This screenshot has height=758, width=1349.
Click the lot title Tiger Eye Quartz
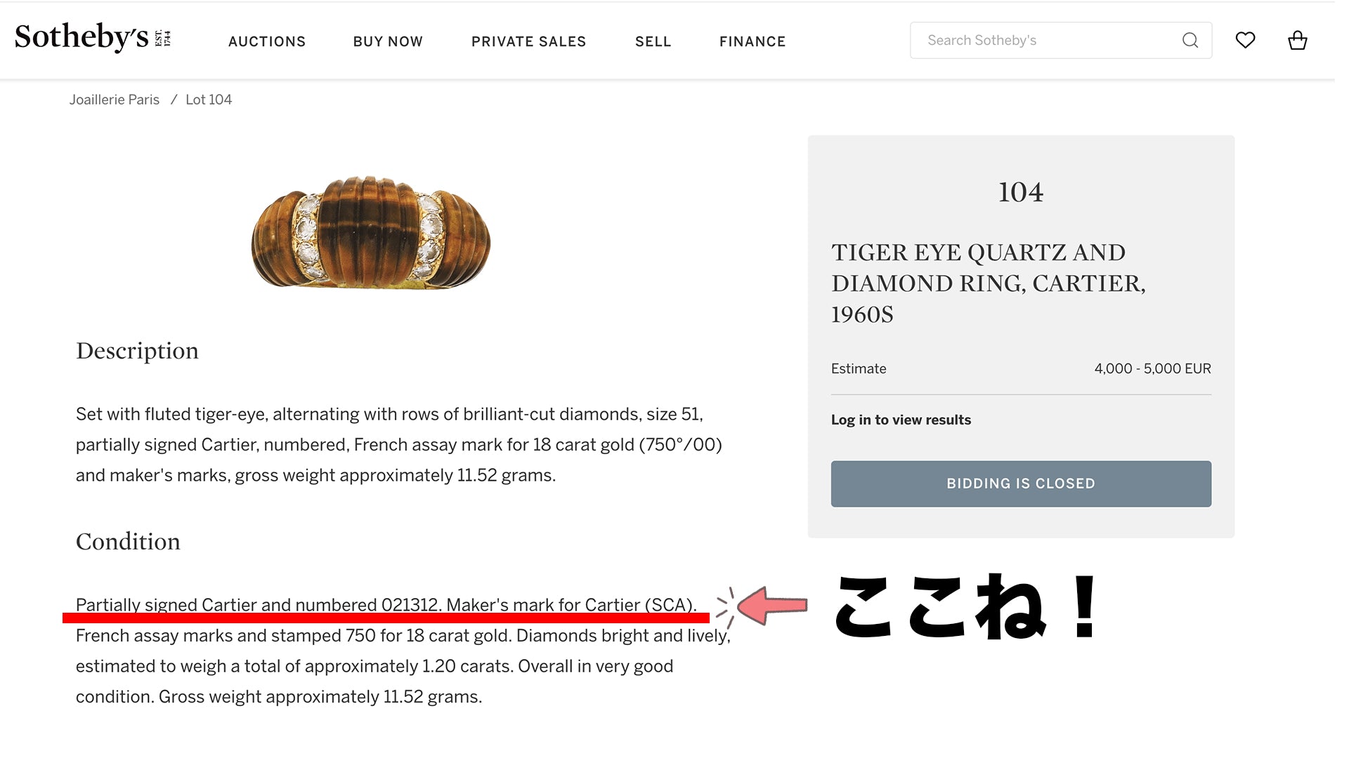988,283
